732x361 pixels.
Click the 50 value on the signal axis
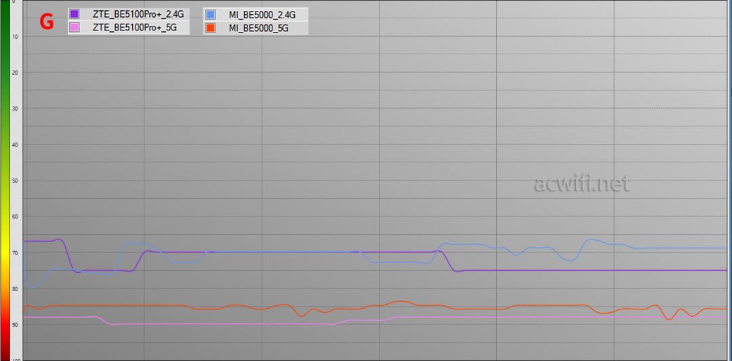pyautogui.click(x=16, y=180)
